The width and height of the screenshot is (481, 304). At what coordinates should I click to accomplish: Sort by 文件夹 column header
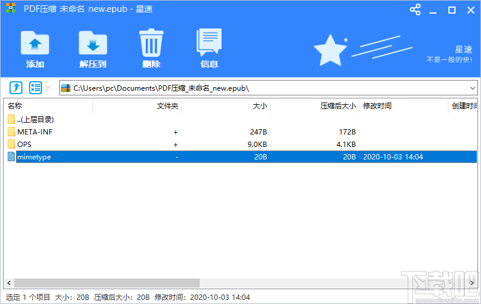click(137, 106)
